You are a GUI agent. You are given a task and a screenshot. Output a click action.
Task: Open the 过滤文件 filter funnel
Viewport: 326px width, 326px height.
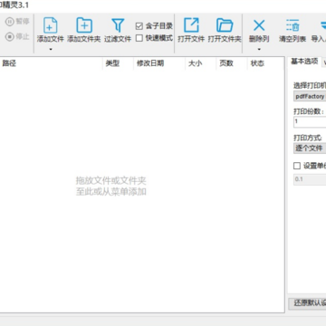click(118, 25)
